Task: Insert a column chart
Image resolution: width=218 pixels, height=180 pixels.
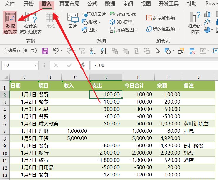Action: click(x=207, y=14)
